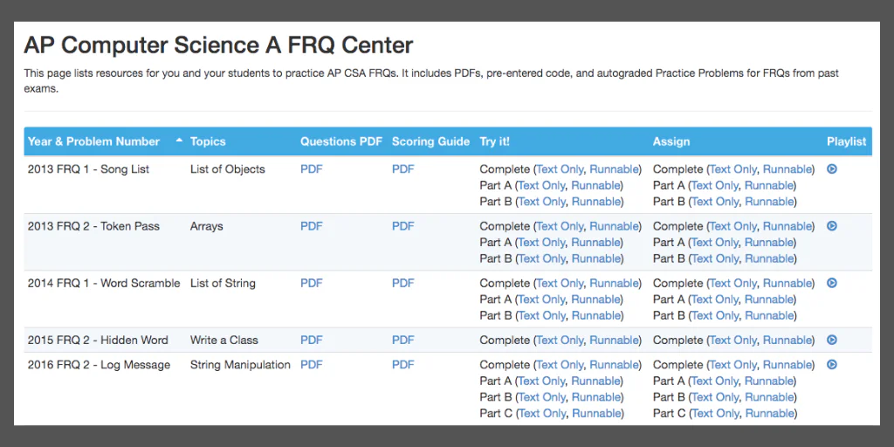Open playlist icon for 2013 FRQ 2 Token Pass
This screenshot has width=894, height=447.
[832, 226]
